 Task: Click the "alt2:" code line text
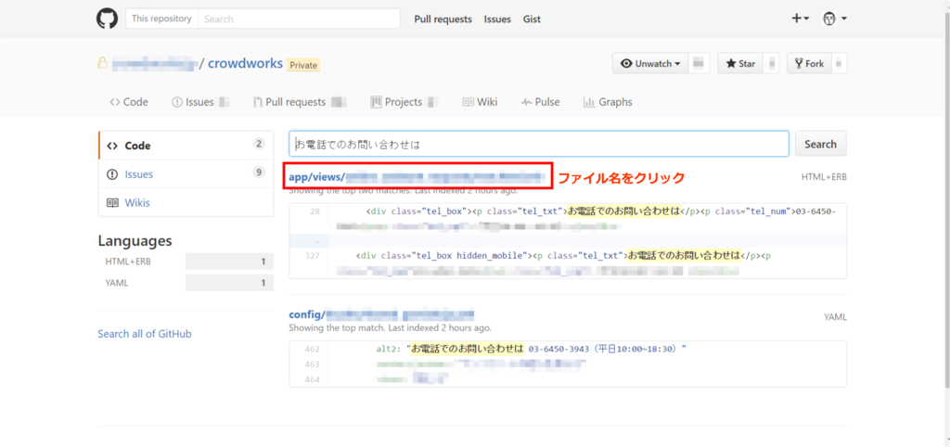(531, 349)
